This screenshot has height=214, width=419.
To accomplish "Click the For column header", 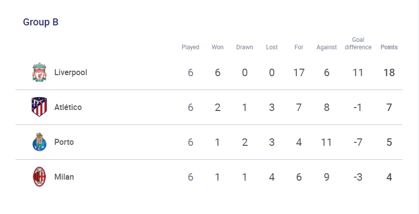I will pos(299,47).
